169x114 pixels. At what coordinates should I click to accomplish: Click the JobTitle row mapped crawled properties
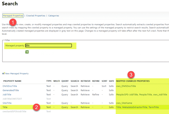[142, 95]
